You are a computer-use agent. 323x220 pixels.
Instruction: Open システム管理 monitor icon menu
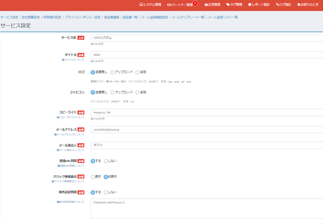(x=150, y=5)
